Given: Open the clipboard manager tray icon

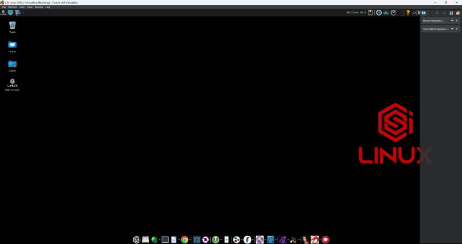Looking at the screenshot, I should (x=370, y=13).
